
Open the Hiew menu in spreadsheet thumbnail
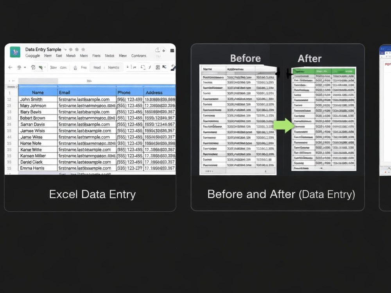tap(123, 55)
